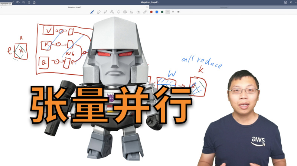Open the share export icon

(x=34, y=2)
